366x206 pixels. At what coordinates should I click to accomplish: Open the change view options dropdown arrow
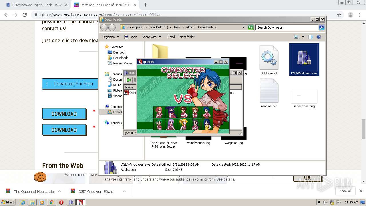[x=303, y=37]
